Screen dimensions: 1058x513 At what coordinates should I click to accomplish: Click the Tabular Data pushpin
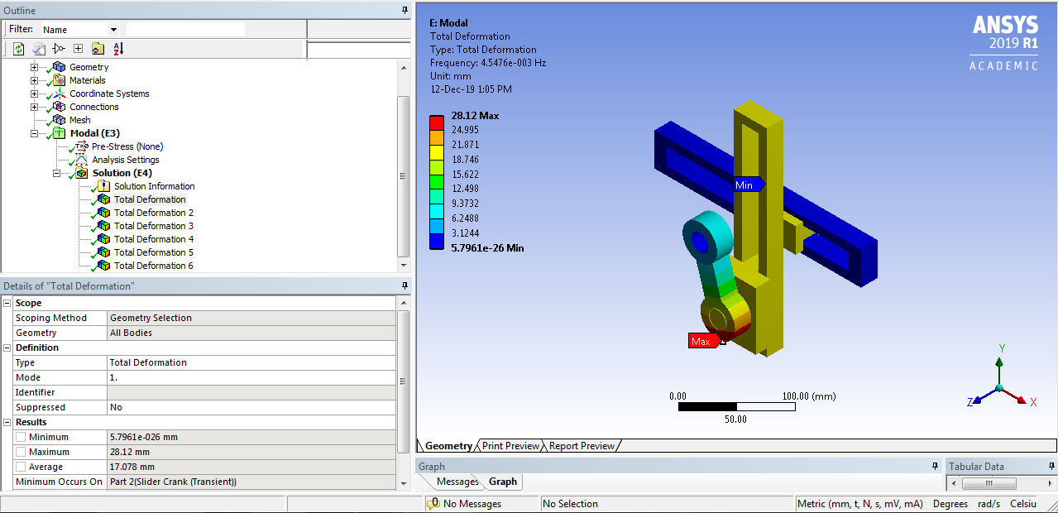pos(1050,466)
